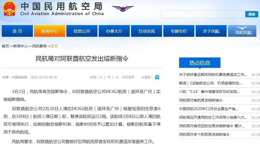Click the CAAC wings logo in header
The image size is (260, 144).
(x=123, y=9)
